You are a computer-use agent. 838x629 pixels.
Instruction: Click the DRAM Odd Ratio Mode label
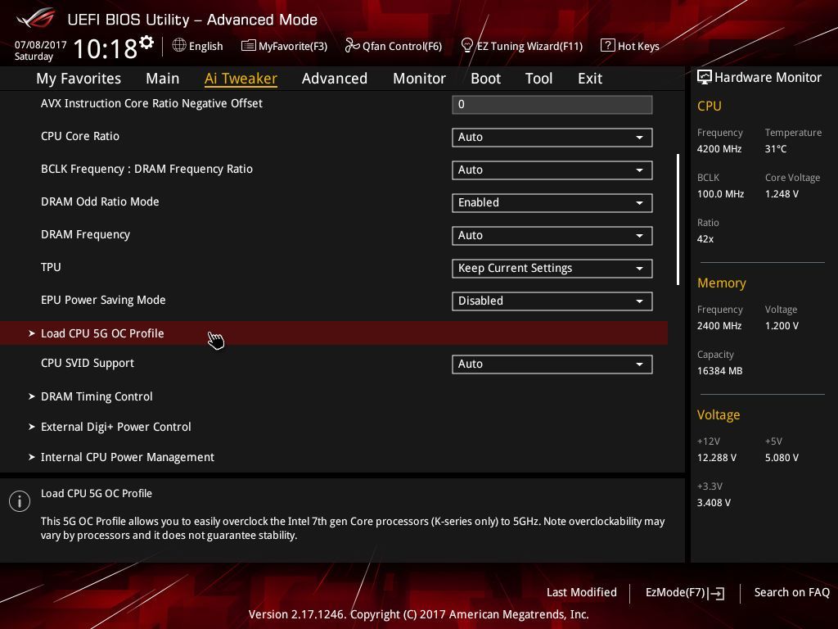[x=100, y=201]
